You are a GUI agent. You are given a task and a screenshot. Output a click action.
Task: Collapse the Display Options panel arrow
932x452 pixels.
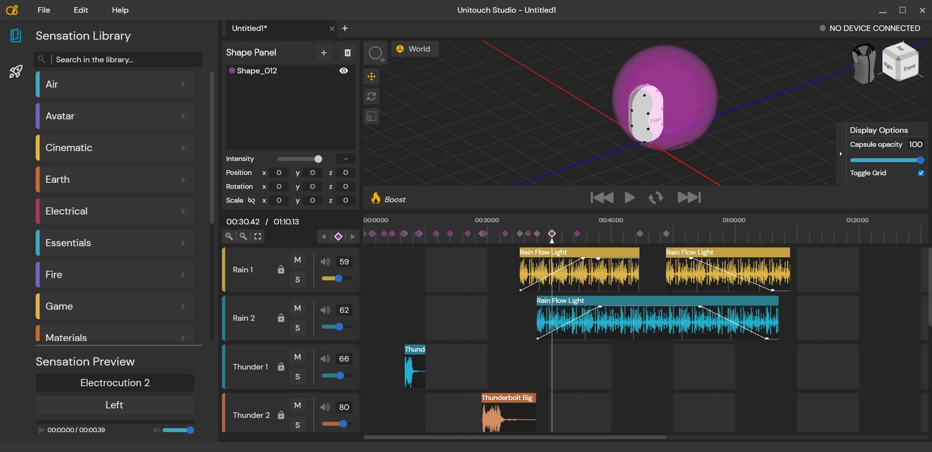pyautogui.click(x=841, y=154)
